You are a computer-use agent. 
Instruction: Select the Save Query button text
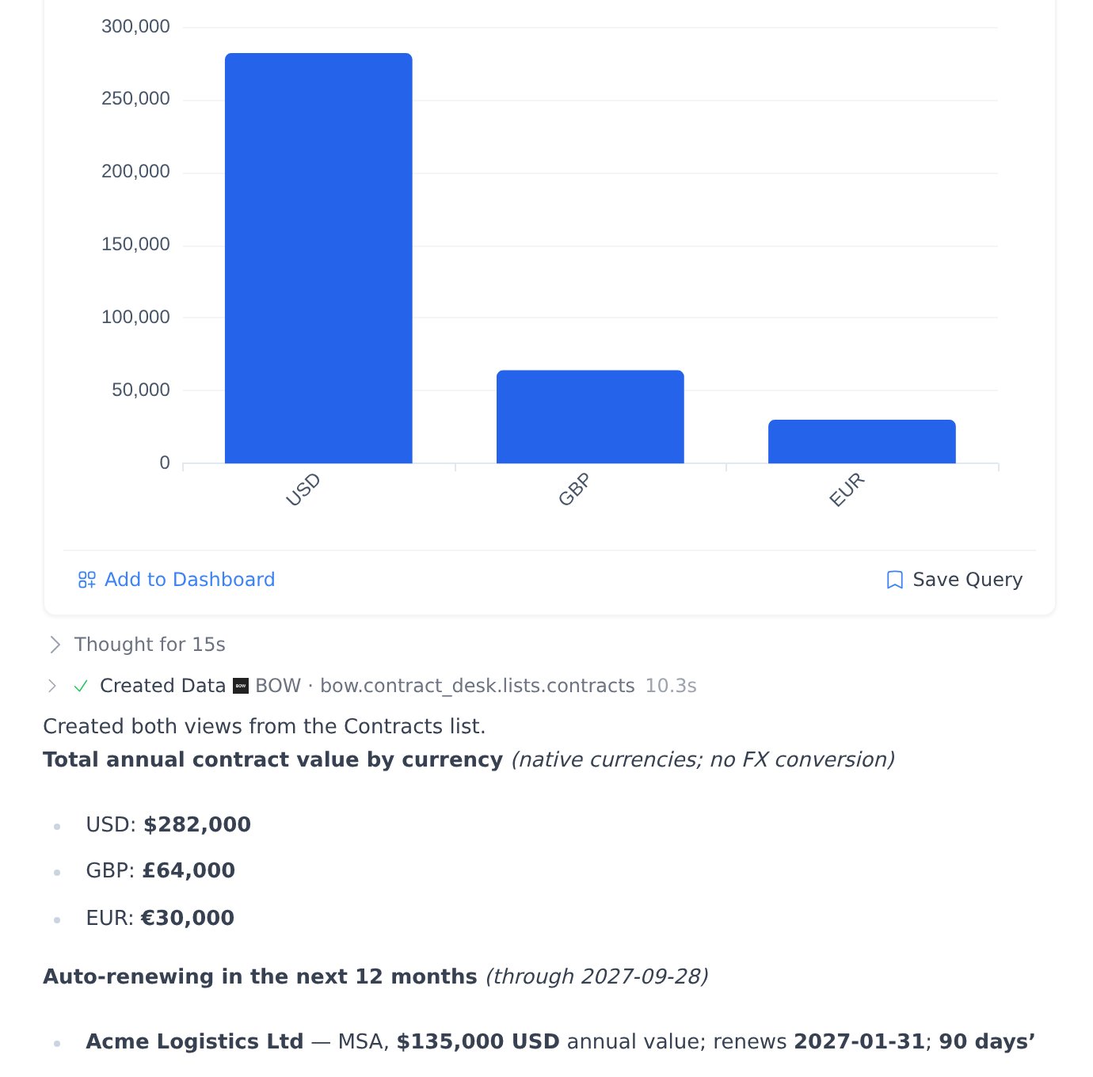tap(968, 580)
